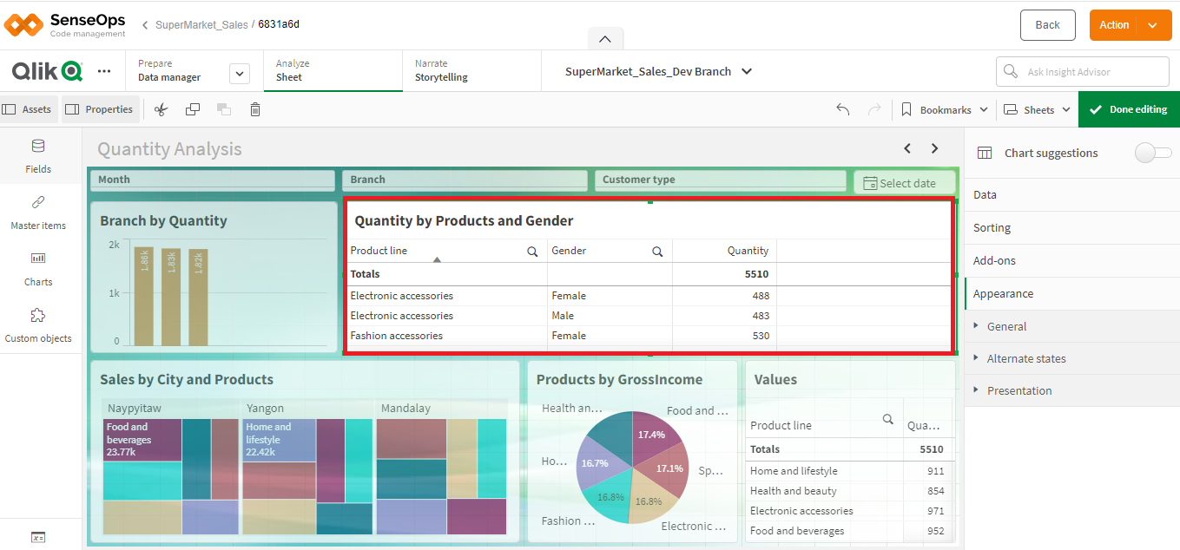
Task: Open the Fields panel in sidebar
Action: (38, 156)
